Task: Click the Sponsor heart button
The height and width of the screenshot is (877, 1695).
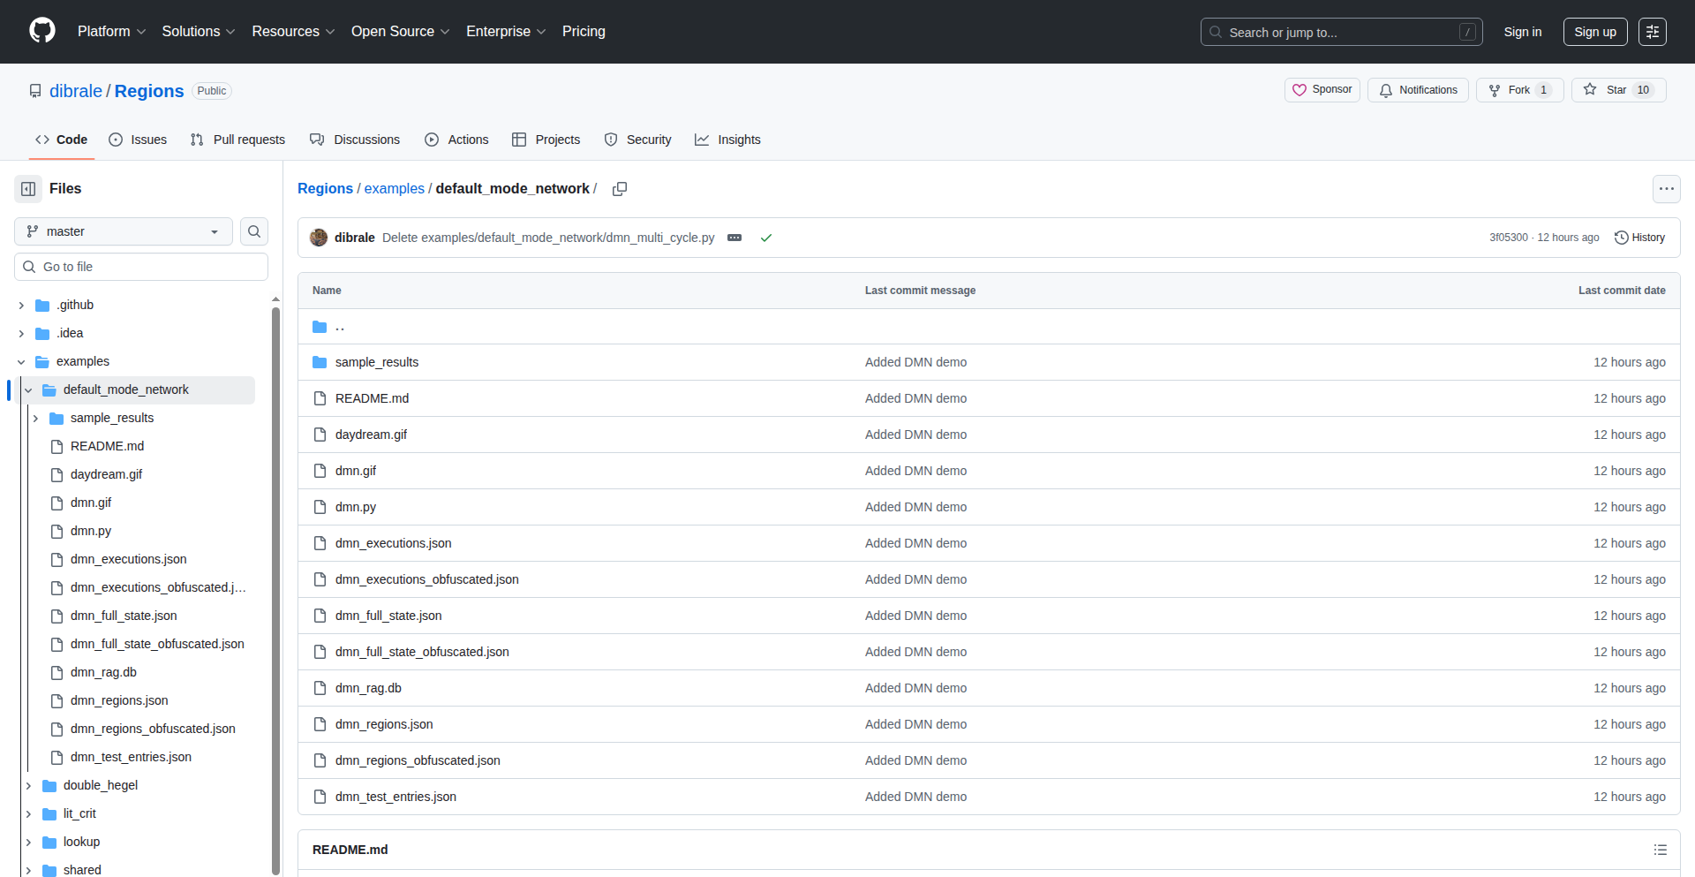Action: pos(1322,90)
